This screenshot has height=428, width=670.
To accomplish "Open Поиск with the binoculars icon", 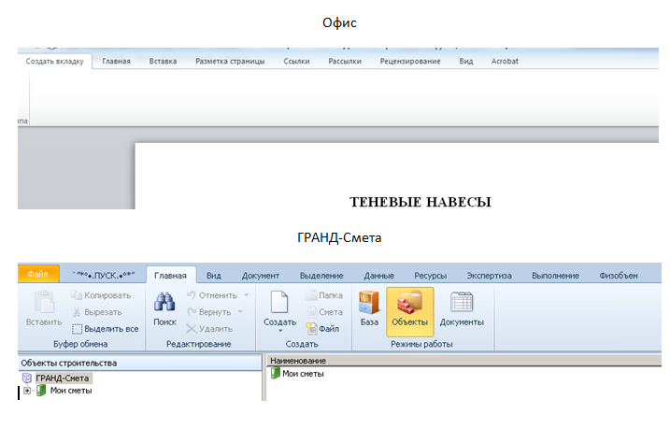I will point(164,302).
